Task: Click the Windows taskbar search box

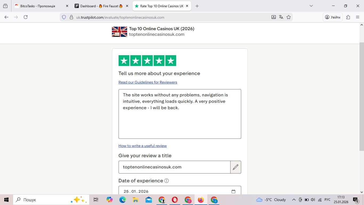Action: pos(51,200)
